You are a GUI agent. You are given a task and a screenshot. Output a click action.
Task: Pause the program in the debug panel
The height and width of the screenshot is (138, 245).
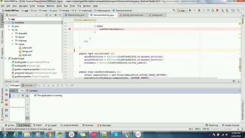pyautogui.click(x=7, y=90)
